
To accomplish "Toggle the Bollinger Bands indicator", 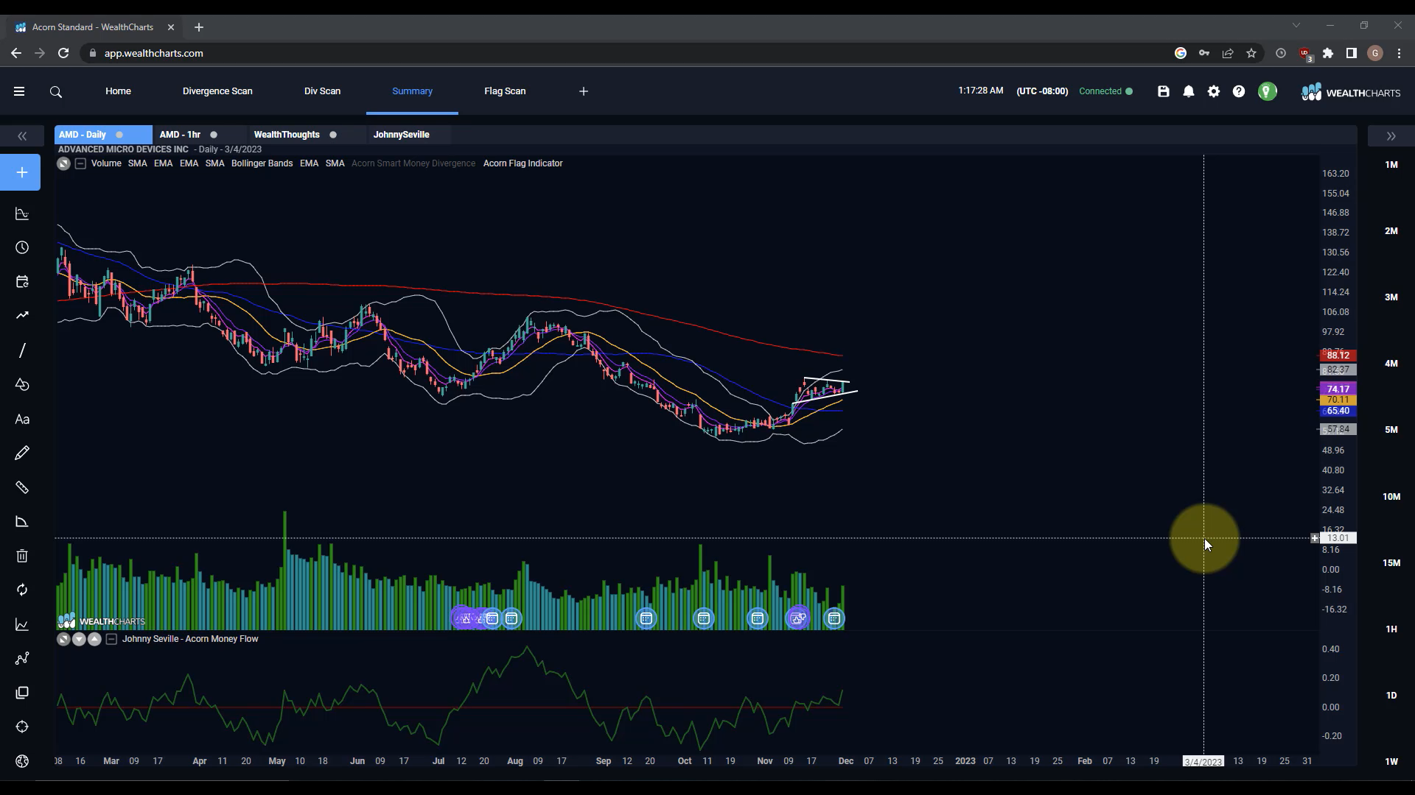I will 262,163.
